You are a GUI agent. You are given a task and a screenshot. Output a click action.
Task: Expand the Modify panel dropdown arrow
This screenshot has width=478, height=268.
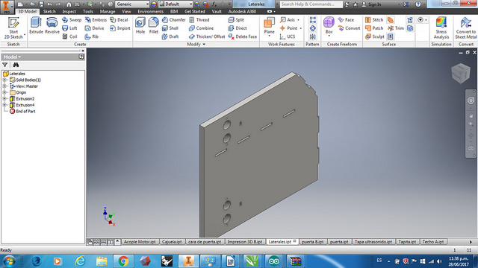(204, 45)
